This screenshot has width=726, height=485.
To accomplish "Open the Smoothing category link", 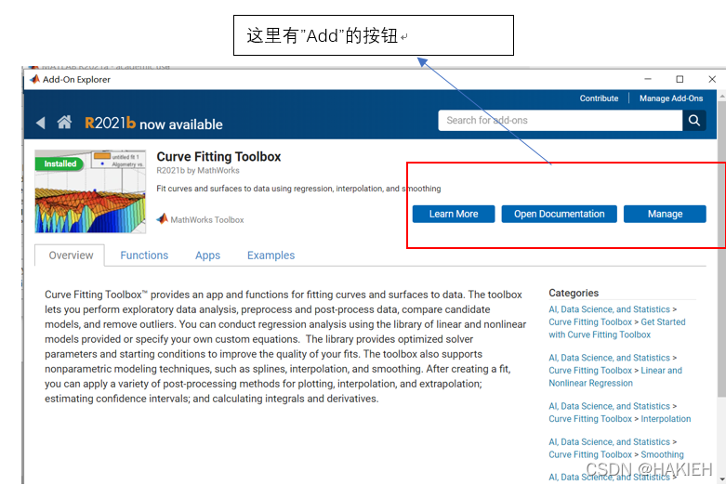I will click(662, 454).
